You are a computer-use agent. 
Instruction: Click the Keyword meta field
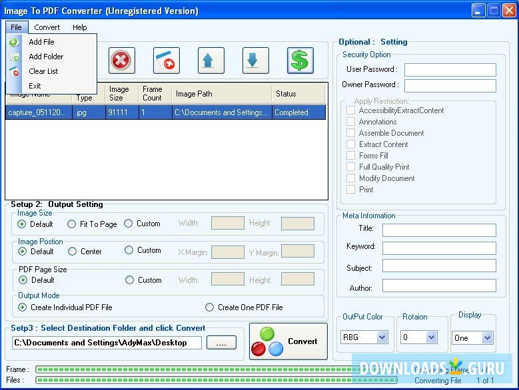tap(439, 248)
